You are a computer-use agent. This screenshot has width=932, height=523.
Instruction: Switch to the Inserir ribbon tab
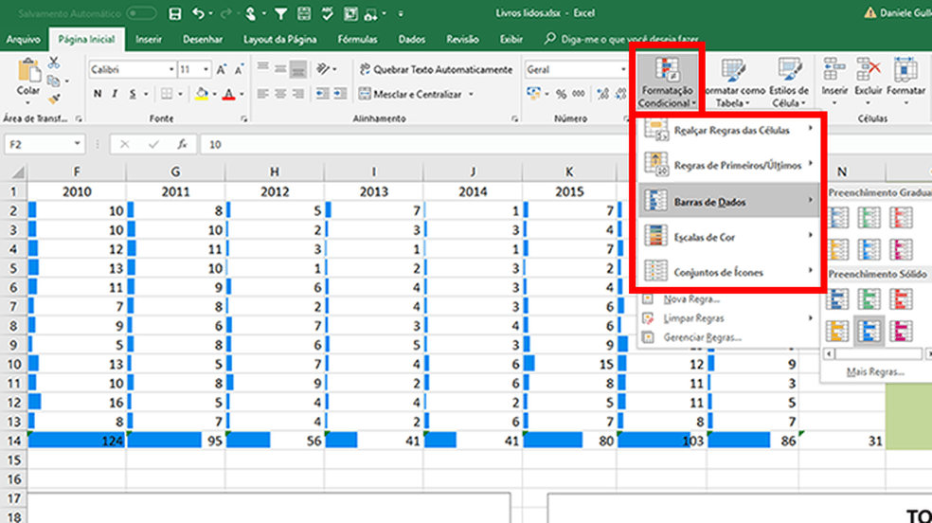coord(148,40)
